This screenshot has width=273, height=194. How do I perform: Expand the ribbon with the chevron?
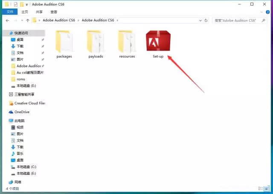click(261, 12)
